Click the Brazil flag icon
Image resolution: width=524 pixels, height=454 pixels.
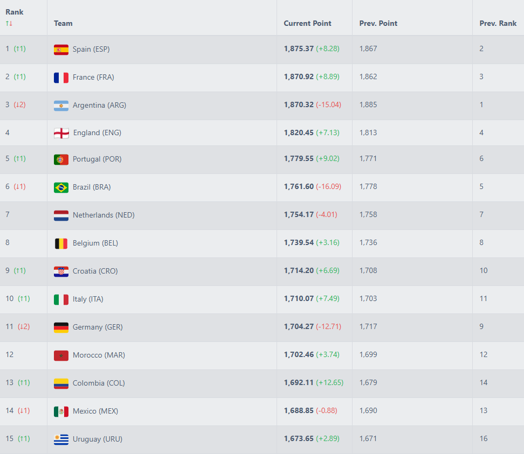point(61,187)
